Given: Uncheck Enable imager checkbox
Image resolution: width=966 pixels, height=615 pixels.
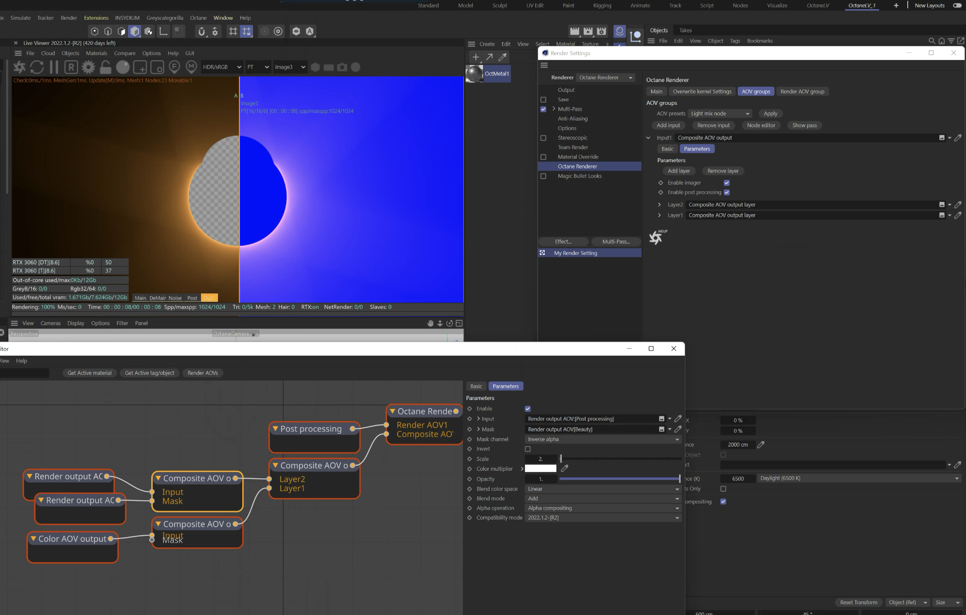Looking at the screenshot, I should pyautogui.click(x=727, y=183).
